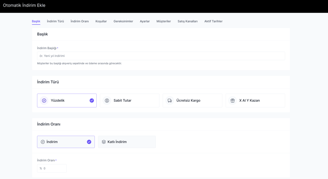Choose the Ücretsiz Kargo discount type

(x=193, y=101)
